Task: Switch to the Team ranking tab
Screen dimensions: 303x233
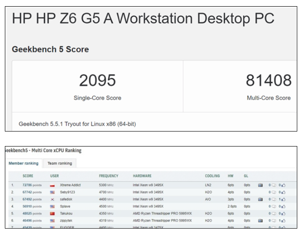Action: [60, 164]
